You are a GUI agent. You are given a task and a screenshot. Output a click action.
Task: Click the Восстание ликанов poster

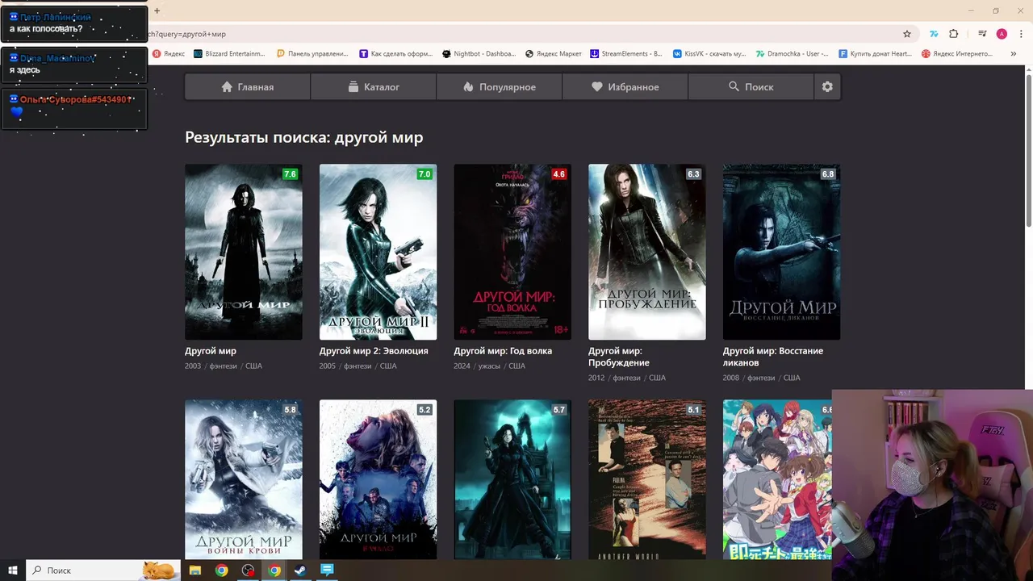(781, 252)
